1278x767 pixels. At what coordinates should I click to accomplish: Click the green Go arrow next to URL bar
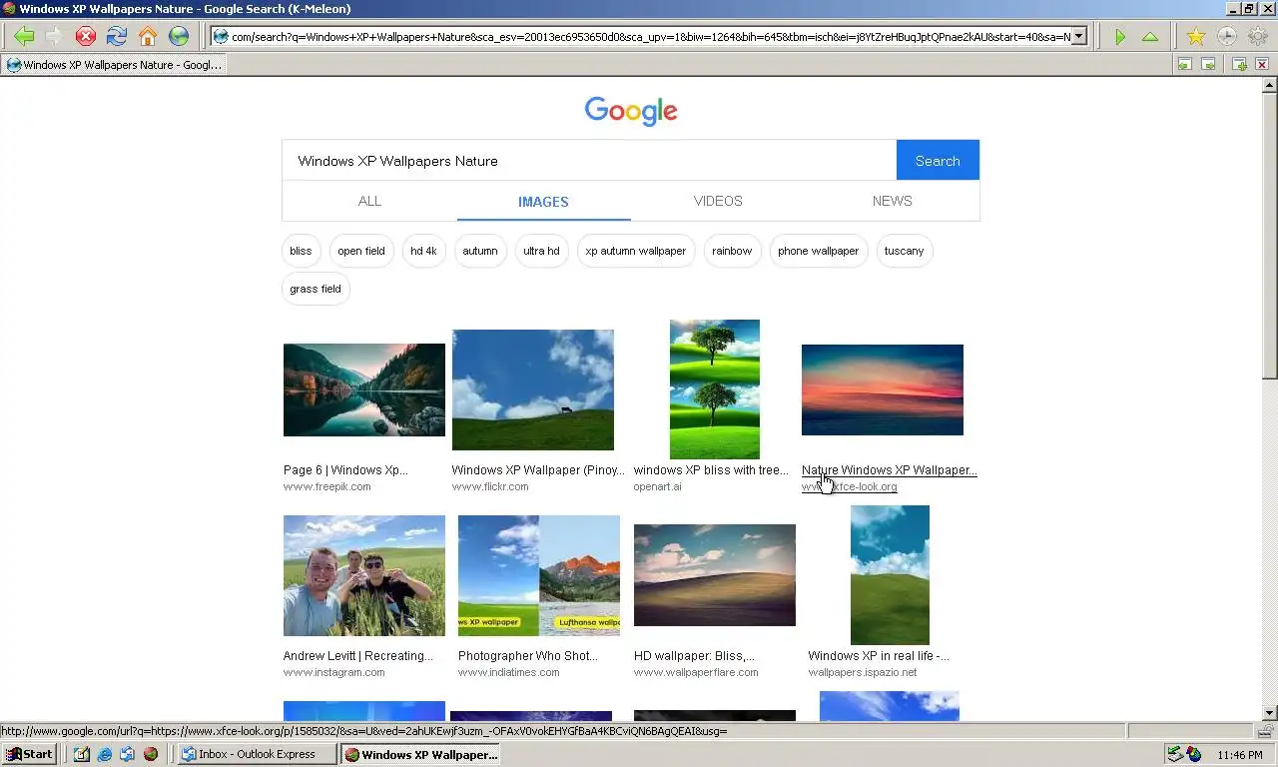[x=1120, y=37]
